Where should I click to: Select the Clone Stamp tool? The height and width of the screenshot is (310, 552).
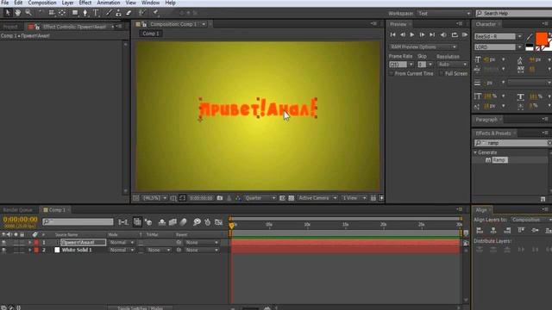click(118, 13)
